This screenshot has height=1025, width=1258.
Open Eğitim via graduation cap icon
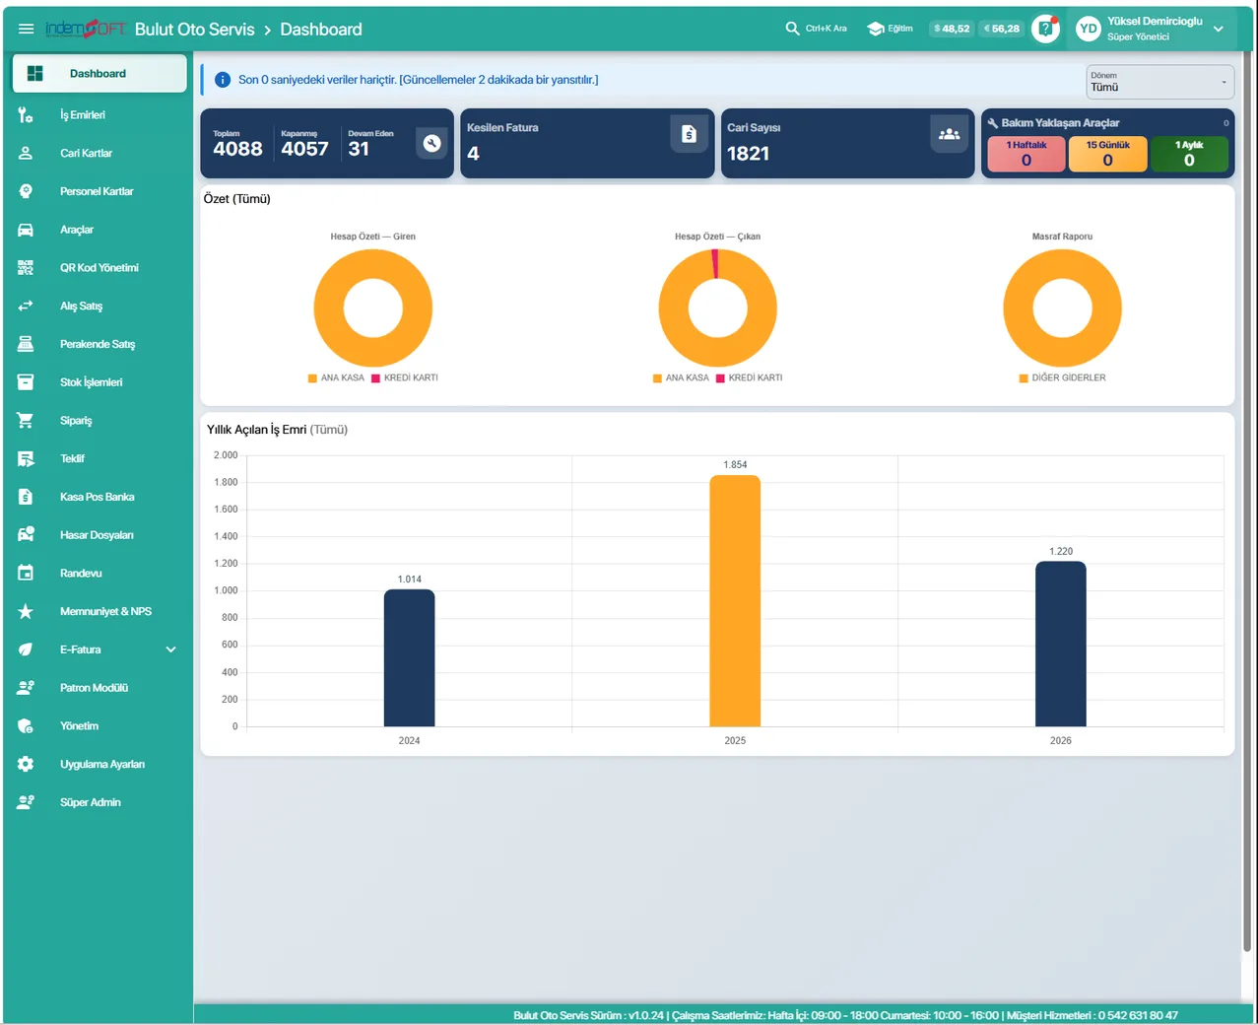[x=875, y=29]
